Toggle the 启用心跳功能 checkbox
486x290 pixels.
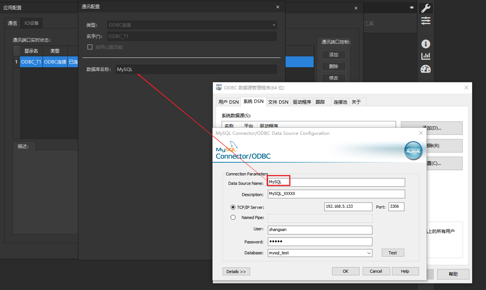point(90,47)
